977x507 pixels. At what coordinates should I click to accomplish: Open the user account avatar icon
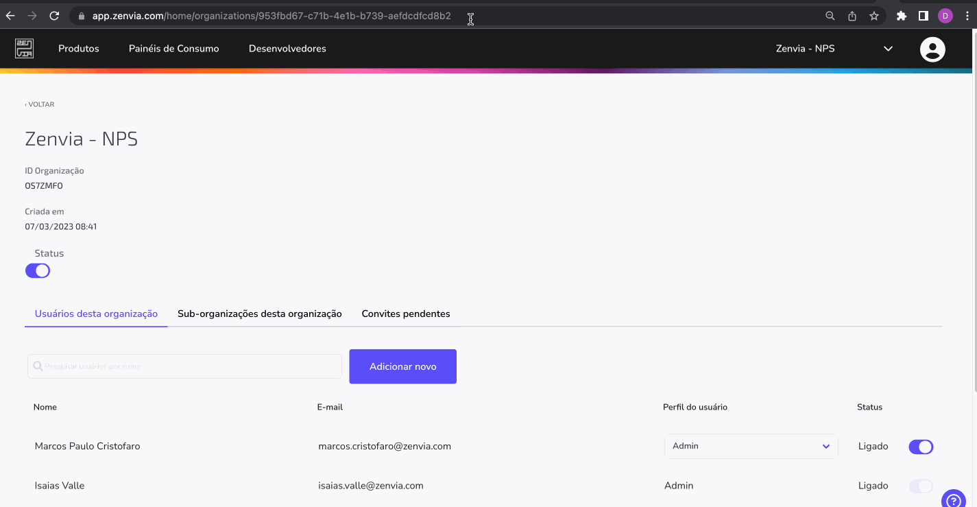[932, 49]
